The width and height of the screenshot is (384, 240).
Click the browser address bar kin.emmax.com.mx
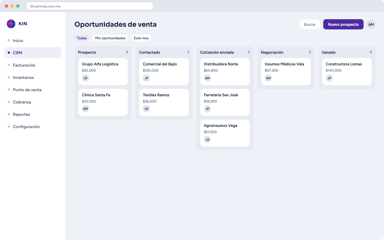pos(90,6)
